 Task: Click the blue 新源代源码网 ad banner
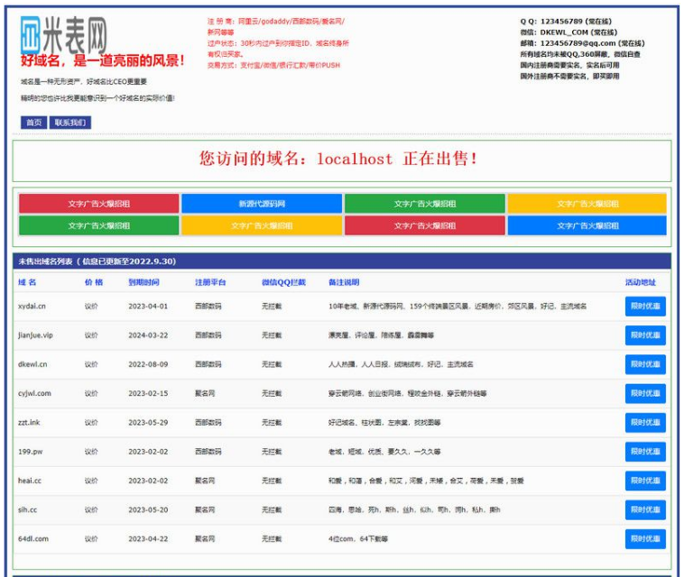pos(262,204)
